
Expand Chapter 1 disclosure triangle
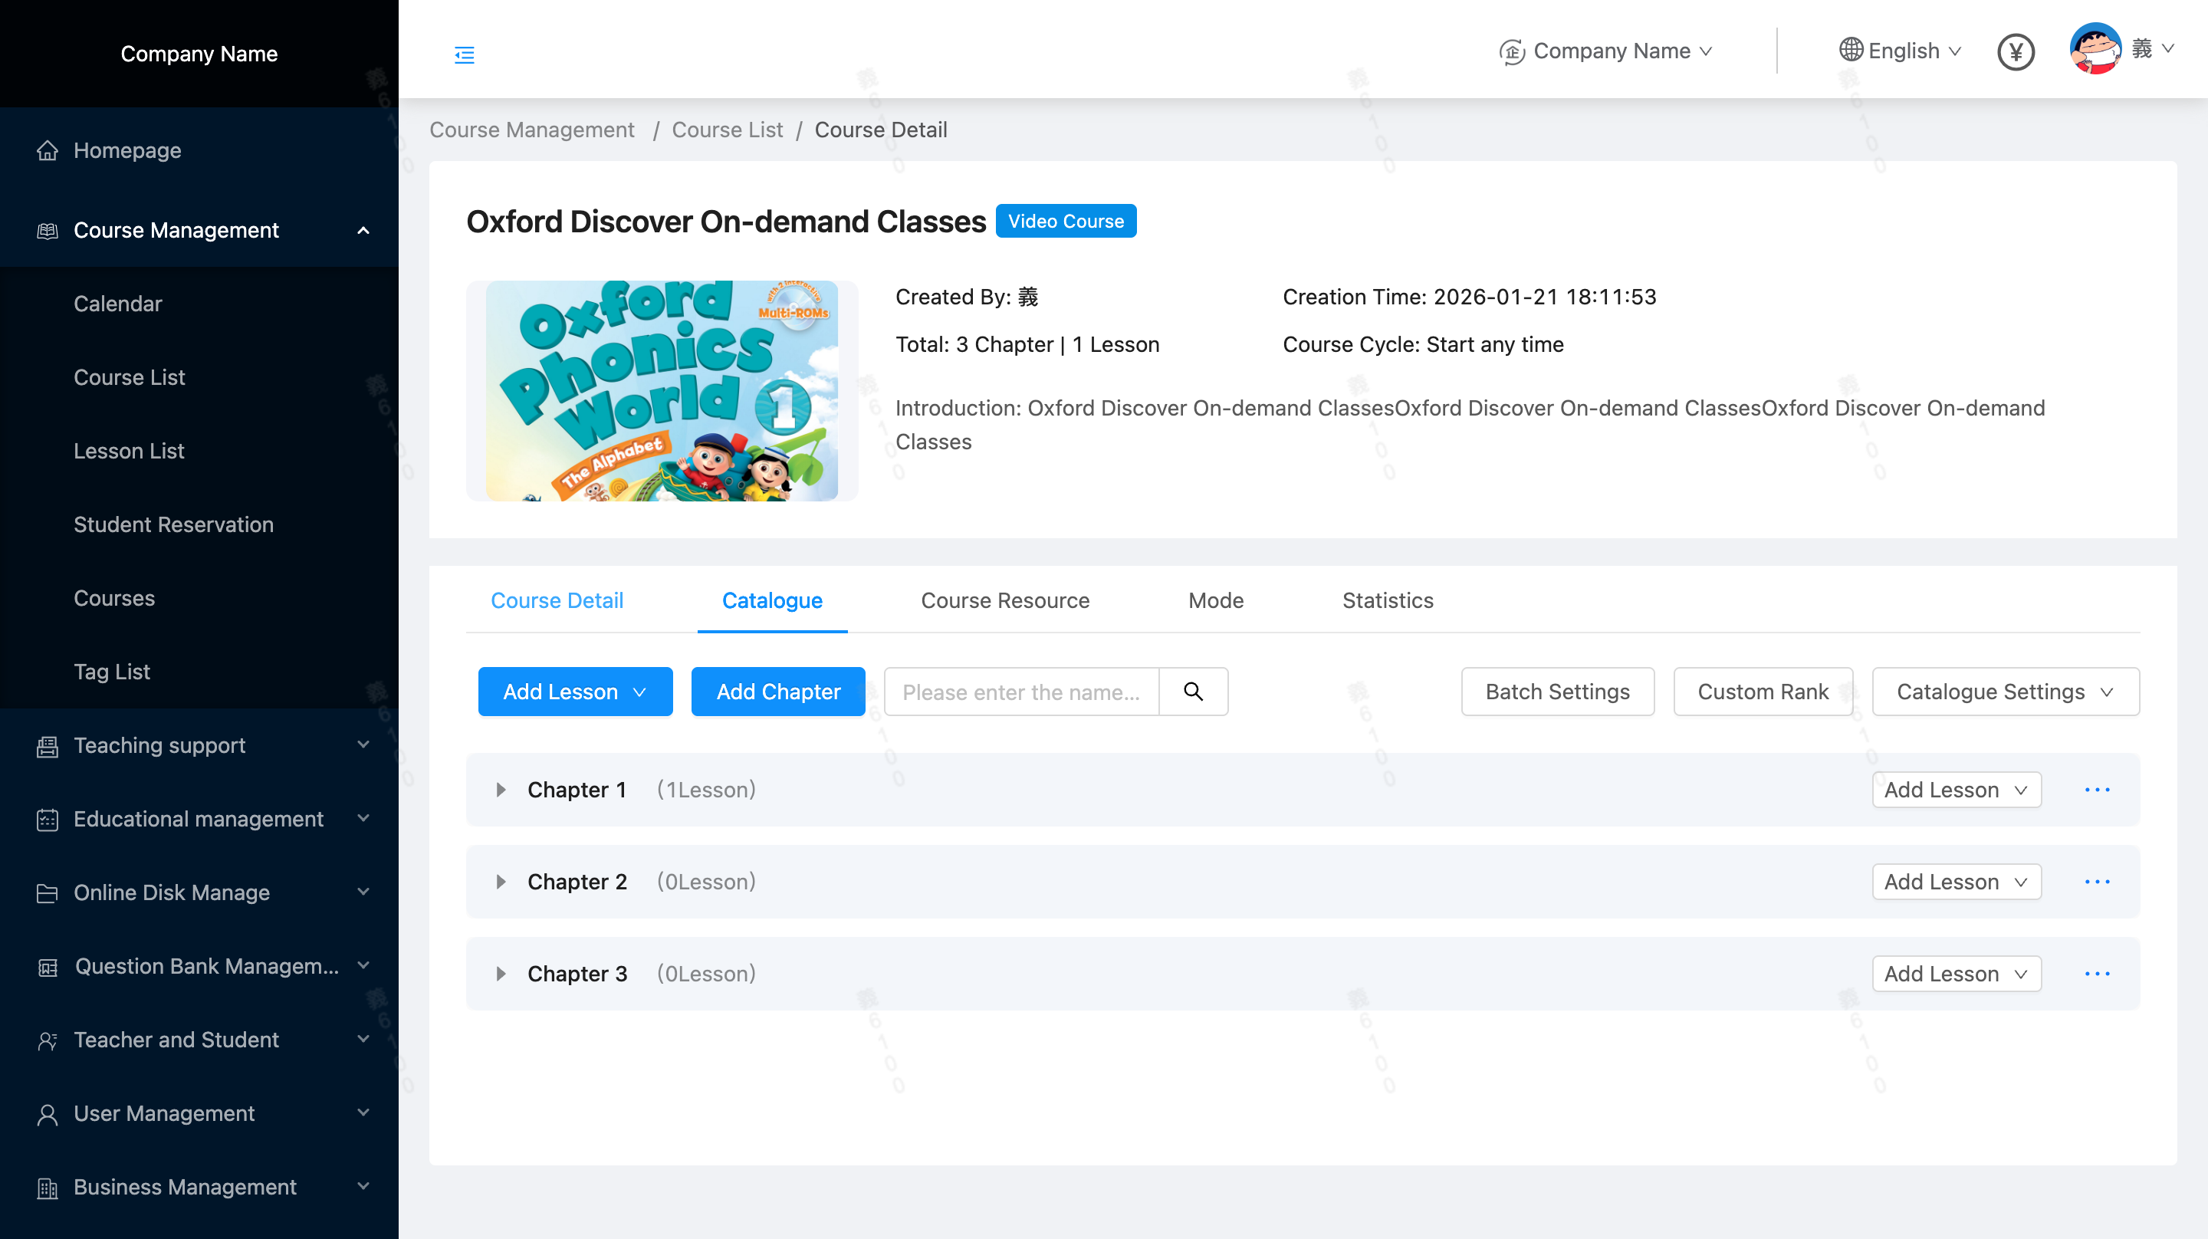coord(501,790)
